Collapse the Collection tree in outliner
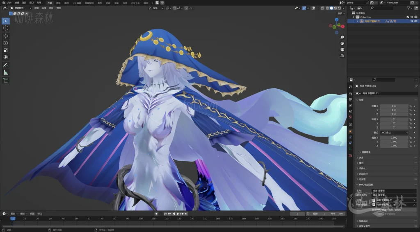Screen dimensions: 420x232 (x=354, y=17)
